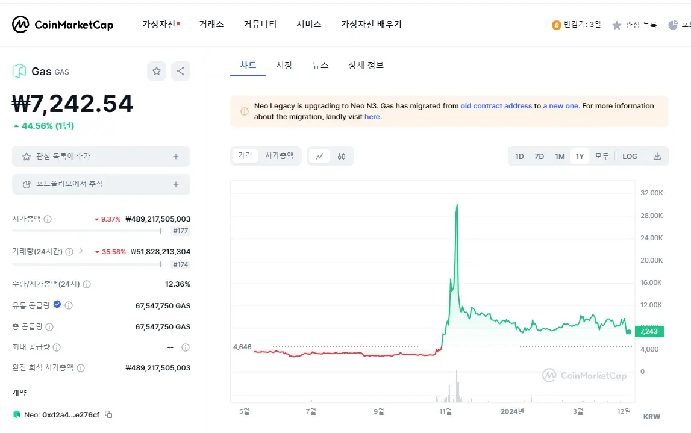
Task: Open info icon beside 총 공급량
Action: 49,327
